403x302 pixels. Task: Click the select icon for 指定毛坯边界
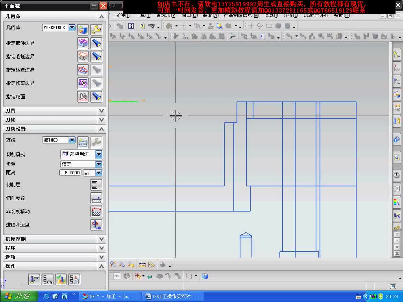point(83,57)
